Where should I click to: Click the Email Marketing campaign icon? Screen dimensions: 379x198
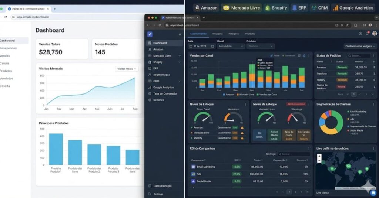pyautogui.click(x=193, y=167)
